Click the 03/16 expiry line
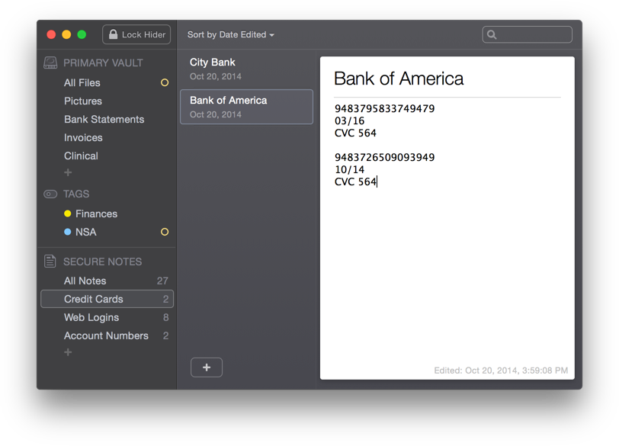 pyautogui.click(x=349, y=120)
